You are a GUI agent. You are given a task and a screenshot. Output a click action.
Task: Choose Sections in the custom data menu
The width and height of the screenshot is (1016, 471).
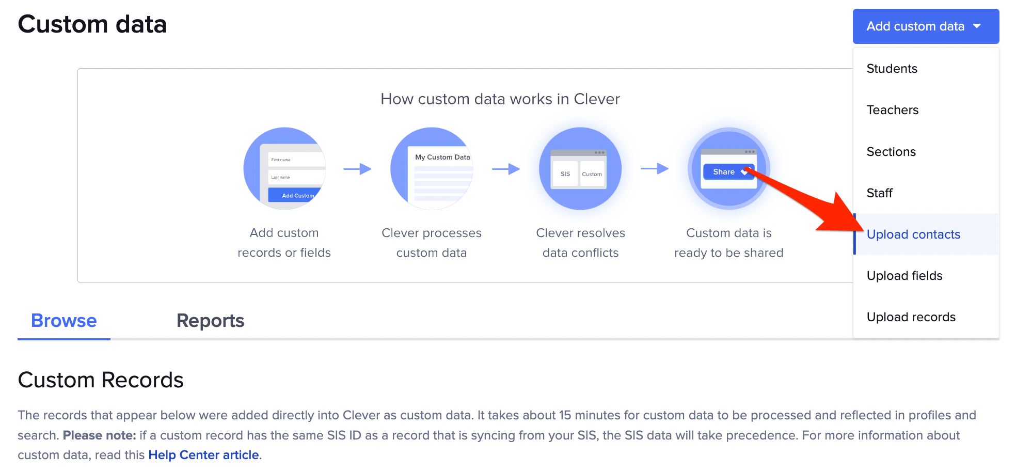[x=891, y=151]
